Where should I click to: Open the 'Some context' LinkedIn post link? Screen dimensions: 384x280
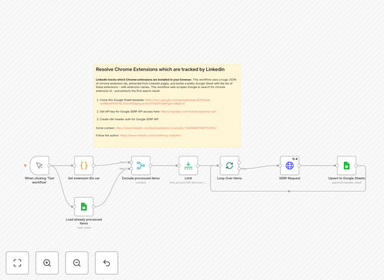166,128
